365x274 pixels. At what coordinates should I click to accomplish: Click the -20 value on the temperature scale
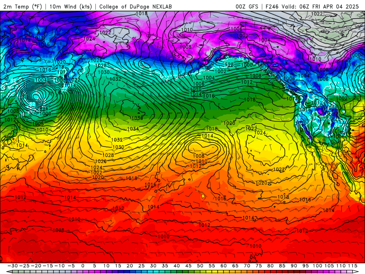click(x=36, y=266)
